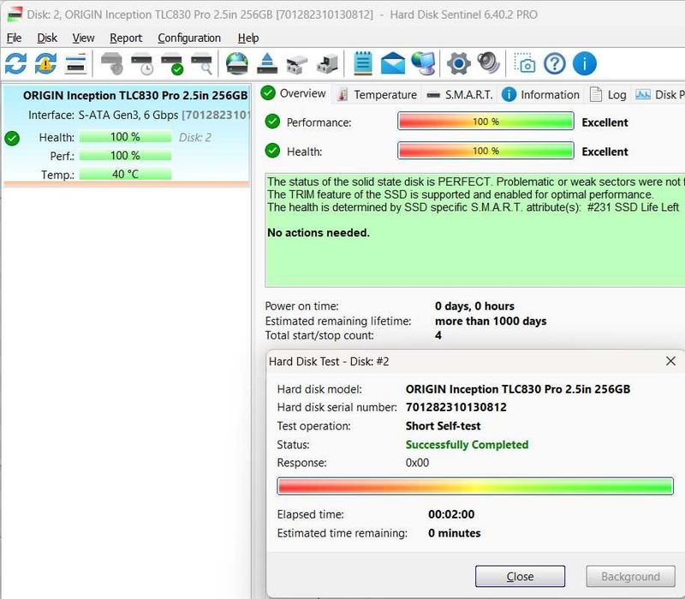Click the left panel Temp. 40 °C bar
The width and height of the screenshot is (685, 599).
(x=125, y=174)
